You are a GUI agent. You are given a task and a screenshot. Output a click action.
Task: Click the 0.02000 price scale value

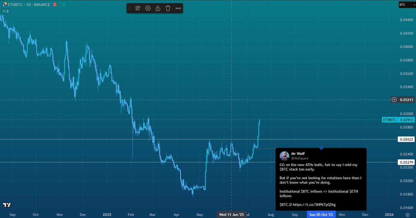click(x=406, y=181)
